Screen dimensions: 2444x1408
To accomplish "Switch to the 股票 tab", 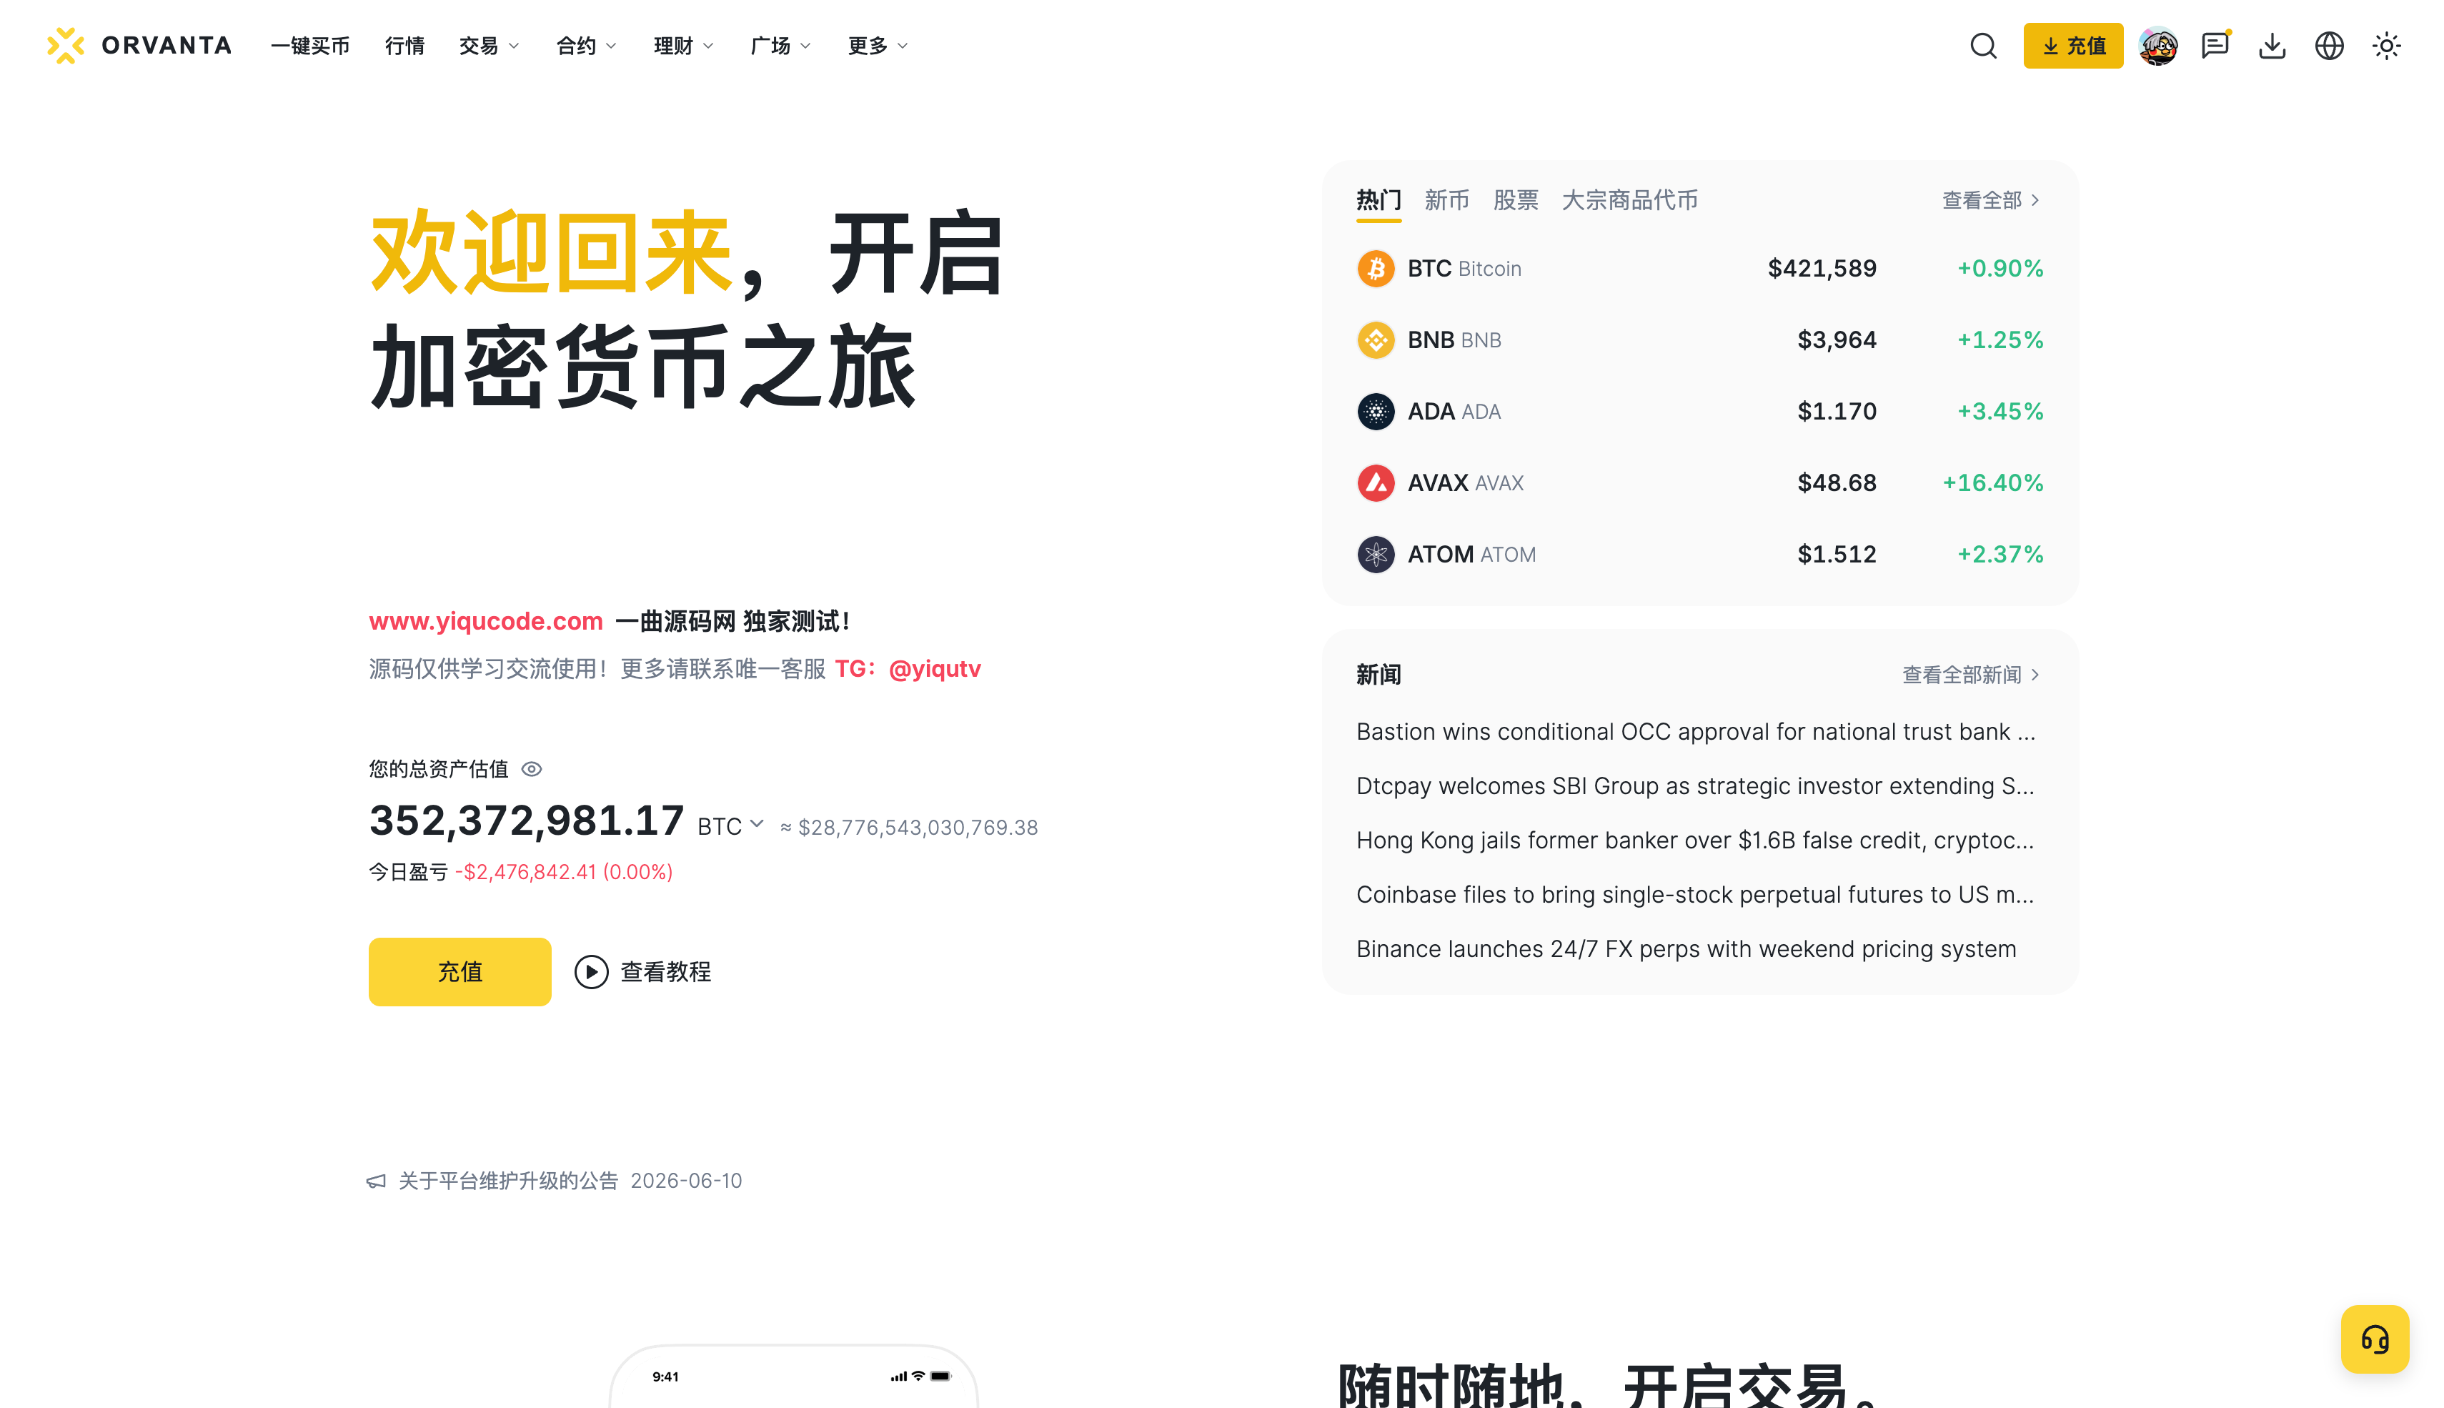I will click(x=1516, y=200).
